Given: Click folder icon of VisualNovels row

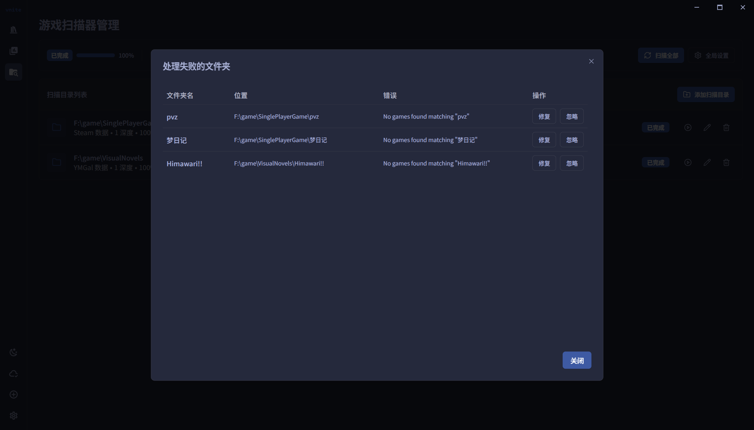Looking at the screenshot, I should [x=56, y=162].
